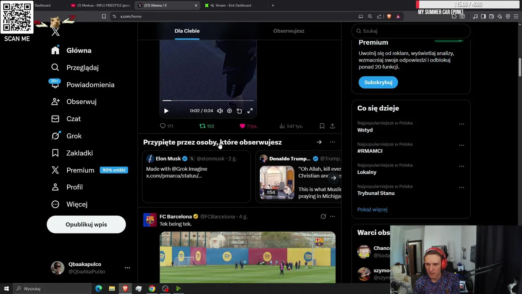This screenshot has width=522, height=294.
Task: Switch to Stream Kick Dashboard tab
Action: coord(234,5)
